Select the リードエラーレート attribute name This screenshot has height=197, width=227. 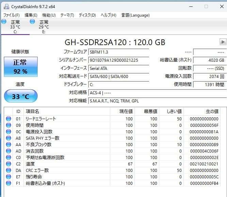[x=41, y=119]
